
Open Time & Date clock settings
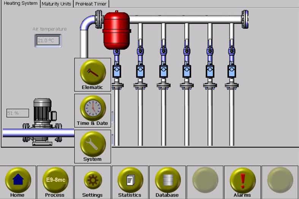pos(93,108)
